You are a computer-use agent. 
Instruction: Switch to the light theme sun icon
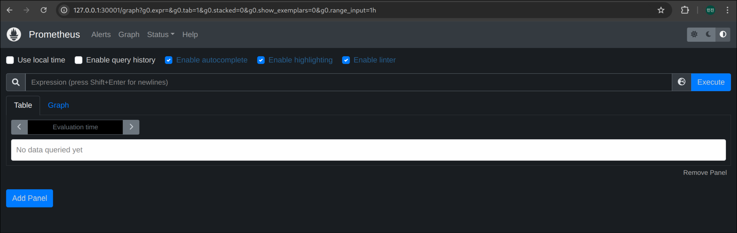click(x=694, y=34)
